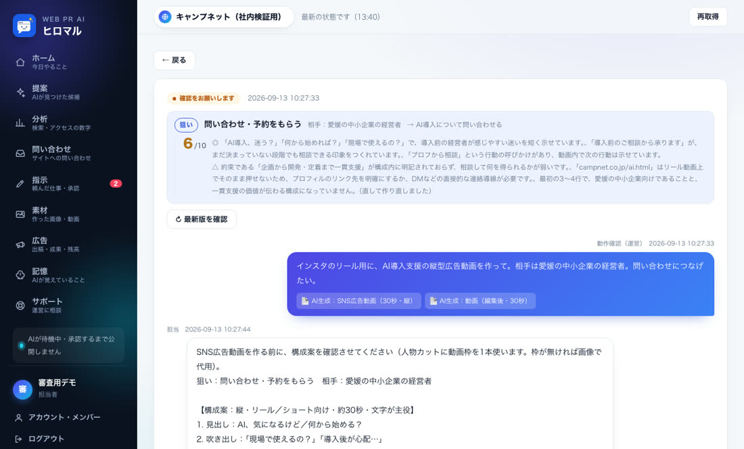
Task: Click the AI待機中 status indicator dot
Action: pyautogui.click(x=22, y=346)
